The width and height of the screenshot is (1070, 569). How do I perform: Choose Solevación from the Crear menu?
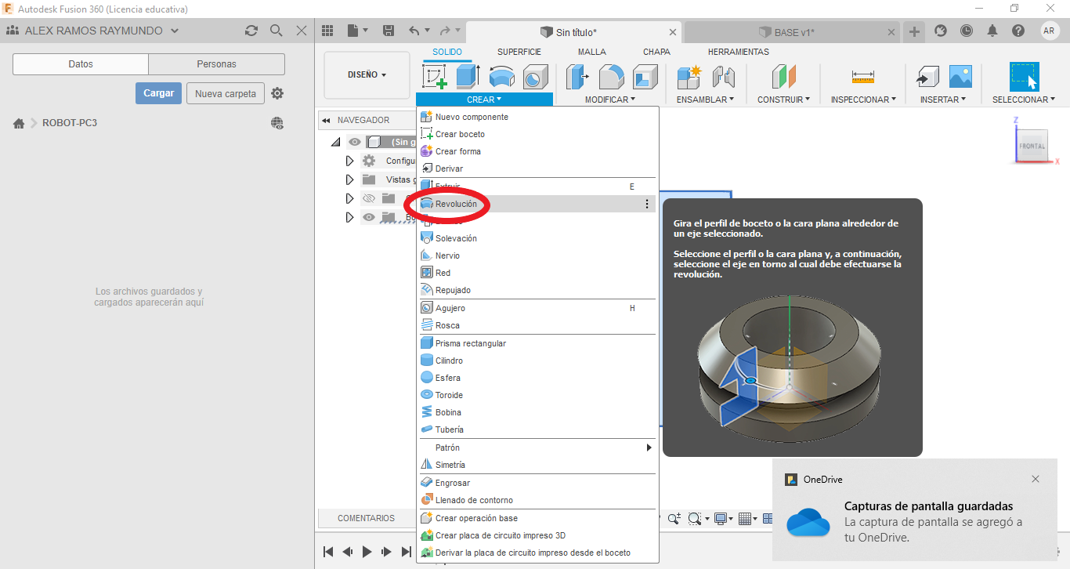536,238
